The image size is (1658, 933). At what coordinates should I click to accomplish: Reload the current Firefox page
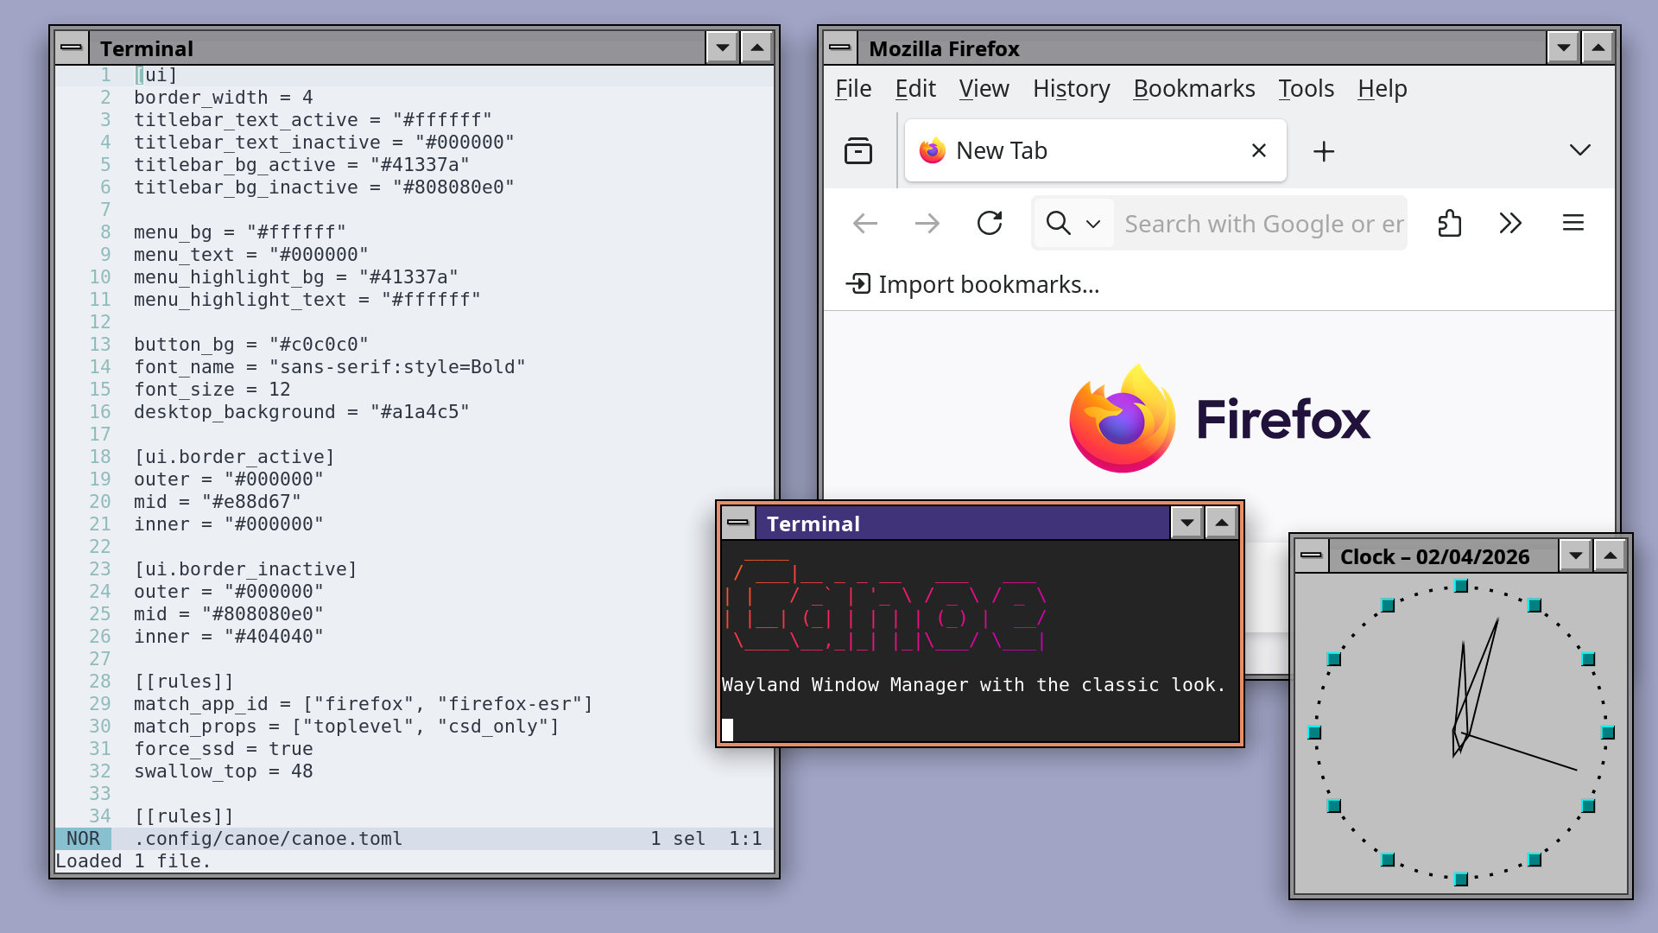point(990,224)
